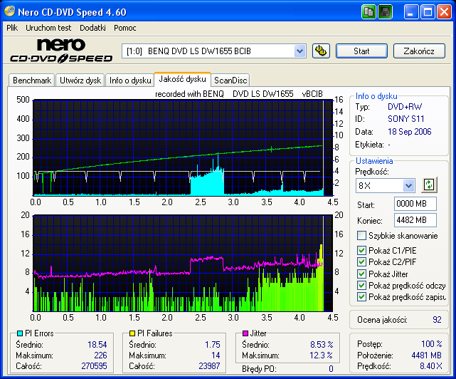Image resolution: width=456 pixels, height=379 pixels.
Task: Click the Ocena jakości value 92
Action: [x=437, y=320]
